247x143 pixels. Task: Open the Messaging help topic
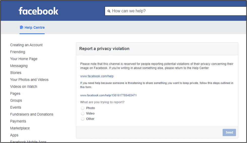coord(19,66)
